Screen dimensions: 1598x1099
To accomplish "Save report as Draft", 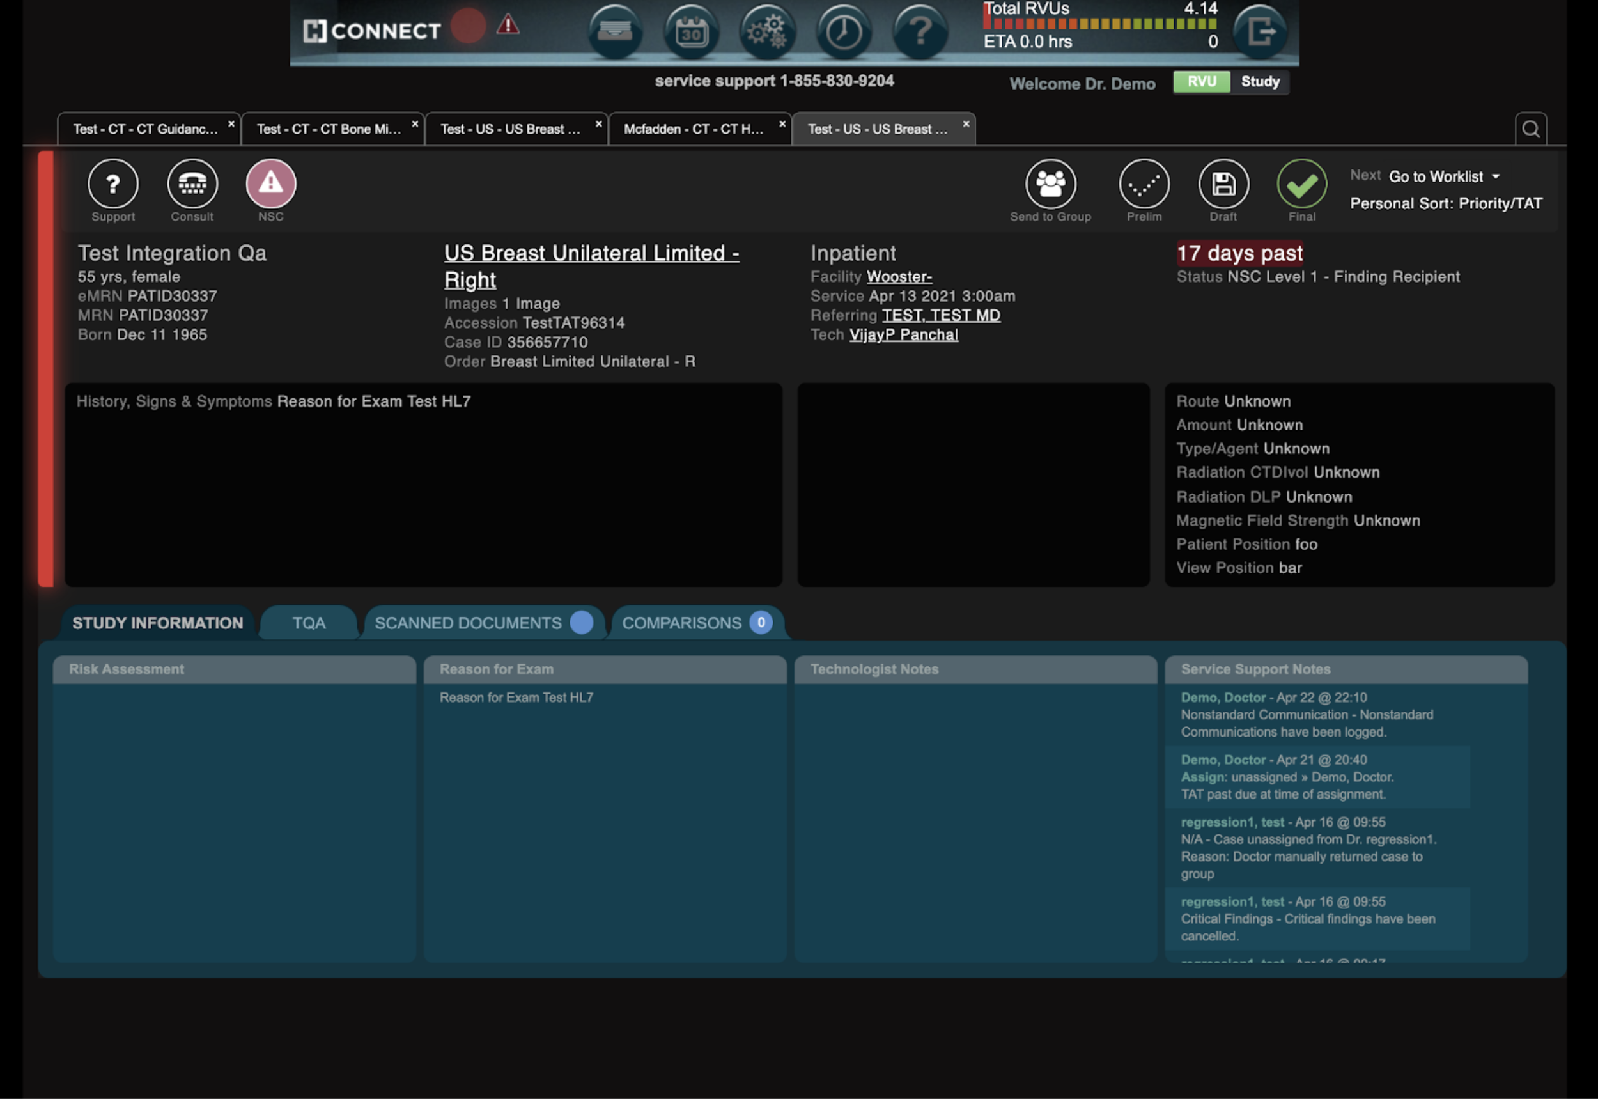I will point(1223,184).
